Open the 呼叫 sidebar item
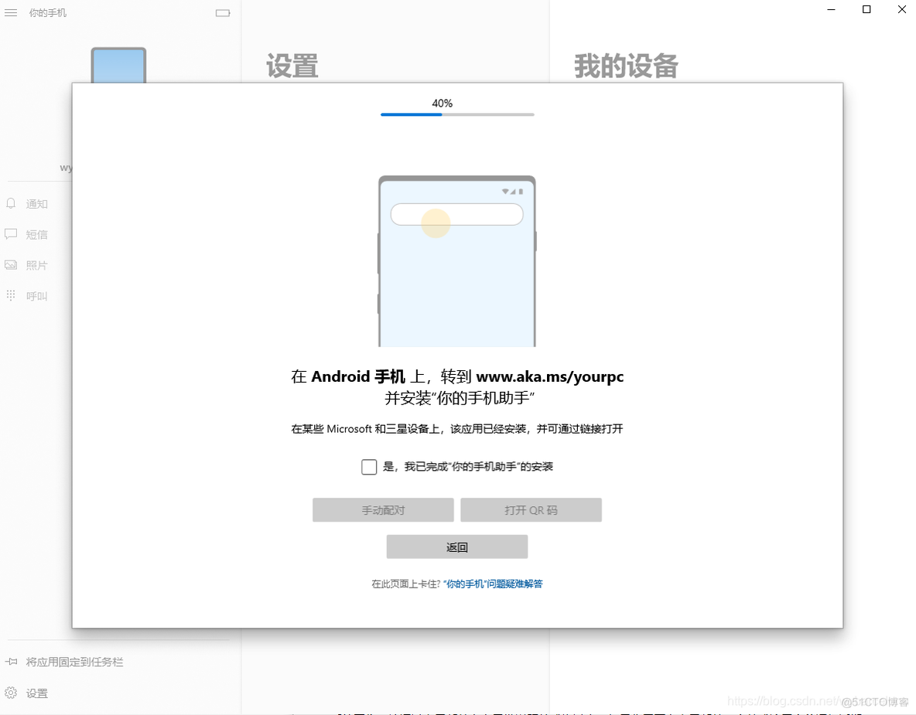This screenshot has width=916, height=715. click(37, 296)
